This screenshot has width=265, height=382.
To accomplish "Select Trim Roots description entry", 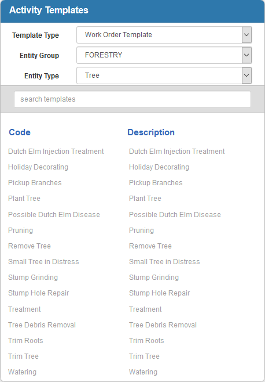I will (x=146, y=341).
